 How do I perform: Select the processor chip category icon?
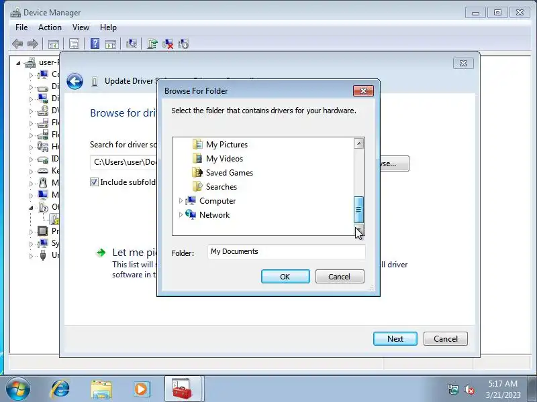42,231
